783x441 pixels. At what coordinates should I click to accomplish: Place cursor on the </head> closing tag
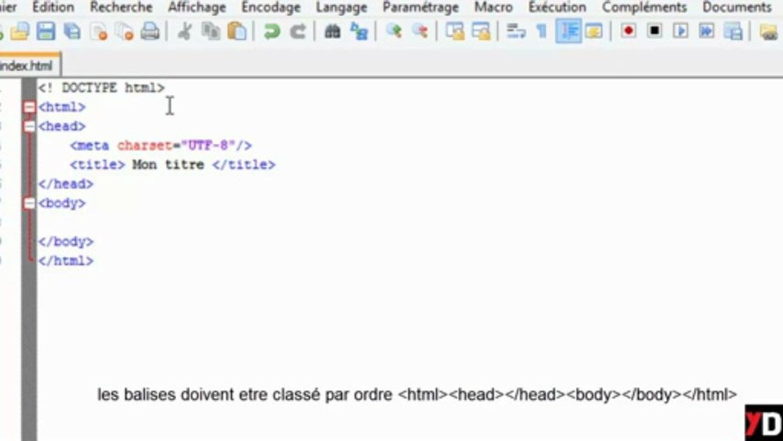66,184
